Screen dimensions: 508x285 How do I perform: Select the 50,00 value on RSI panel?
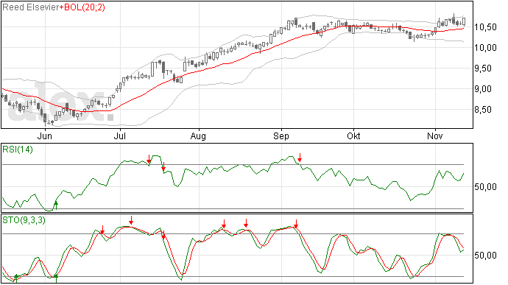[485, 187]
